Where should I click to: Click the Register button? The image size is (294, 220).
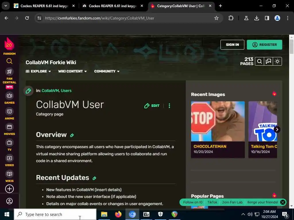(264, 45)
